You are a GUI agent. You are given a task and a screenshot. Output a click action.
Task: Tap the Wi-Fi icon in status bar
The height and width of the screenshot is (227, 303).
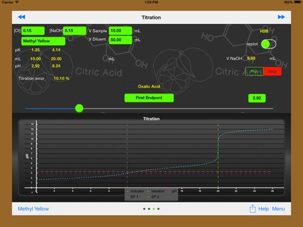(x=17, y=2)
